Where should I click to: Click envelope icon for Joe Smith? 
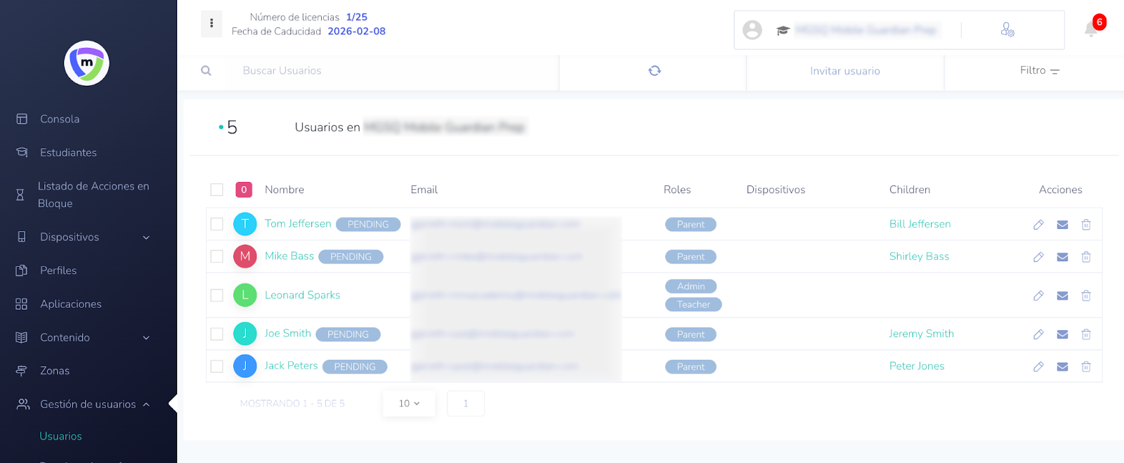[x=1062, y=334]
